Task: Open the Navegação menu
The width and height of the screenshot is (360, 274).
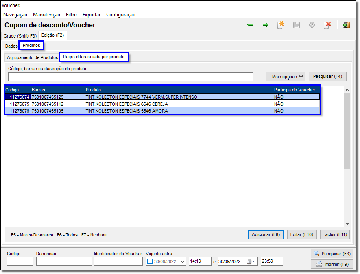Action: tap(15, 15)
